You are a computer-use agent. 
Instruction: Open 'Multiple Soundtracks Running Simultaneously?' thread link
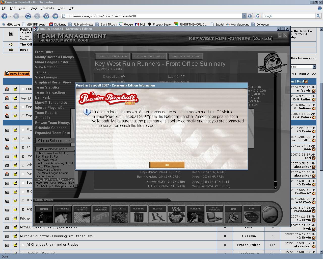click(x=57, y=236)
